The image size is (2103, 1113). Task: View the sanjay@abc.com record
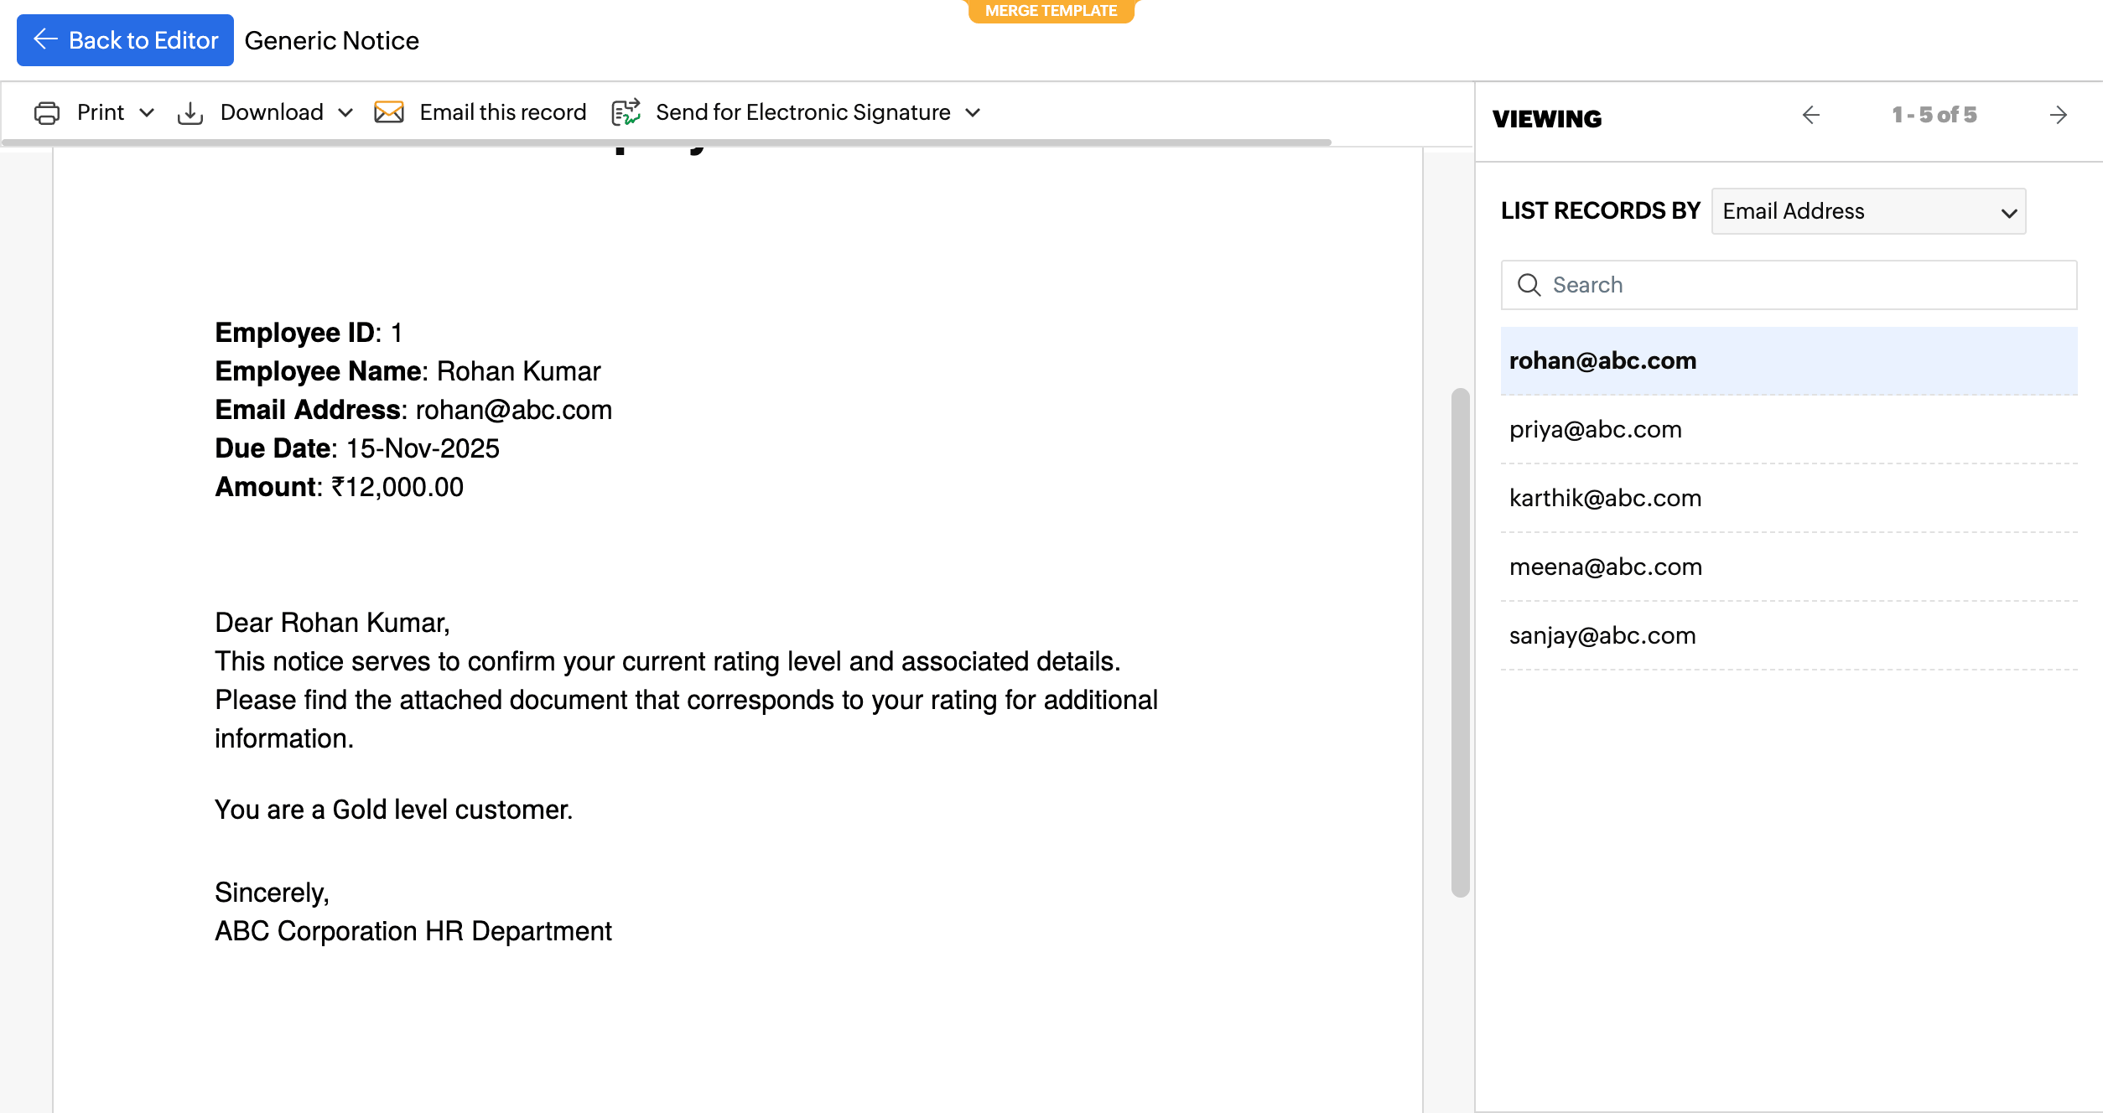point(1602,635)
